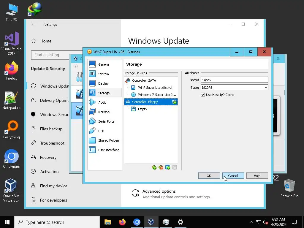Click Find a setting search box
The image size is (304, 228).
coord(57,55)
